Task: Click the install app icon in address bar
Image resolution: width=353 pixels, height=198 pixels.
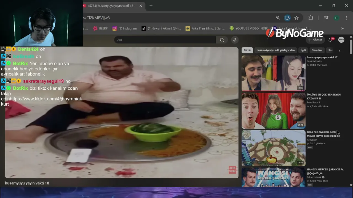Action: (x=287, y=18)
